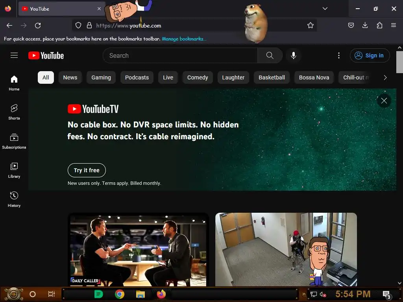Viewport: 403px width, 302px height.
Task: Go to Home in the sidebar
Action: click(14, 83)
